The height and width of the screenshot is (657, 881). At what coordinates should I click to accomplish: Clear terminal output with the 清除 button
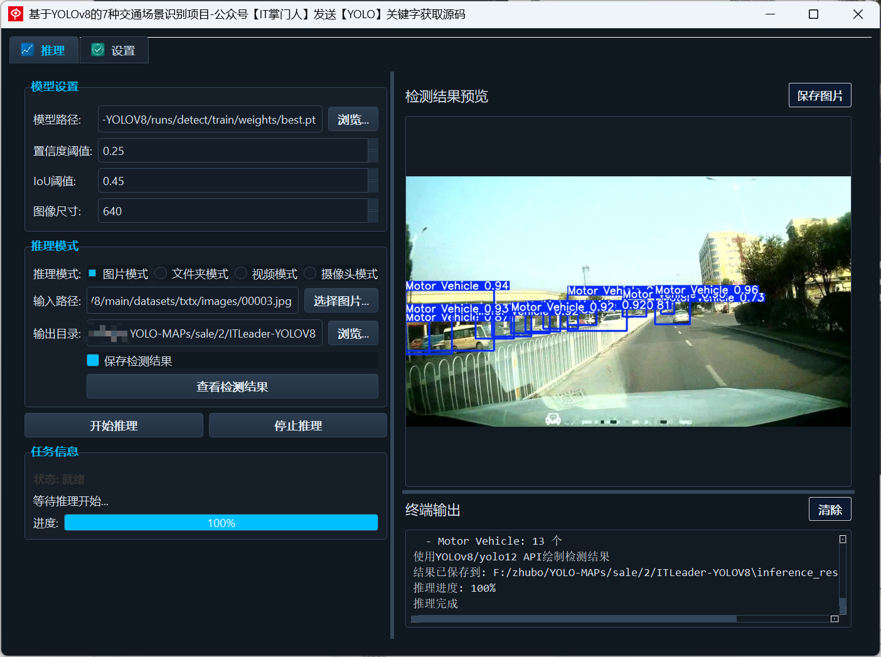(830, 509)
